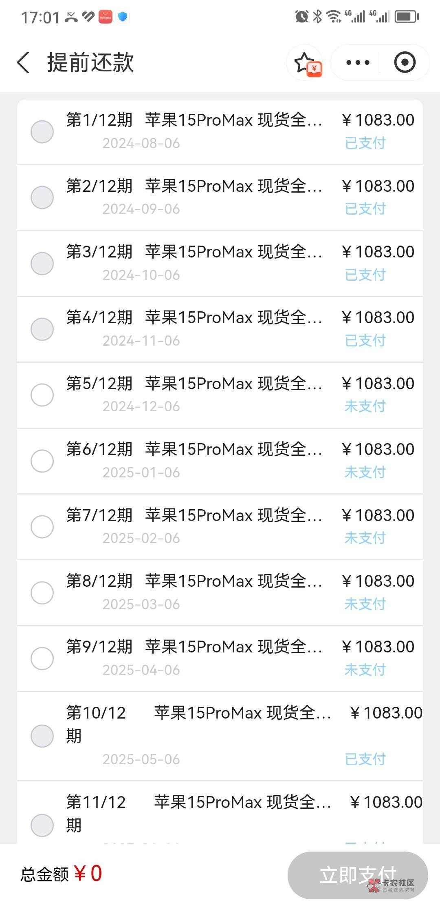Screen dimensions: 440x914
Task: Tap the blue shield icon in status bar
Action: pyautogui.click(x=123, y=17)
